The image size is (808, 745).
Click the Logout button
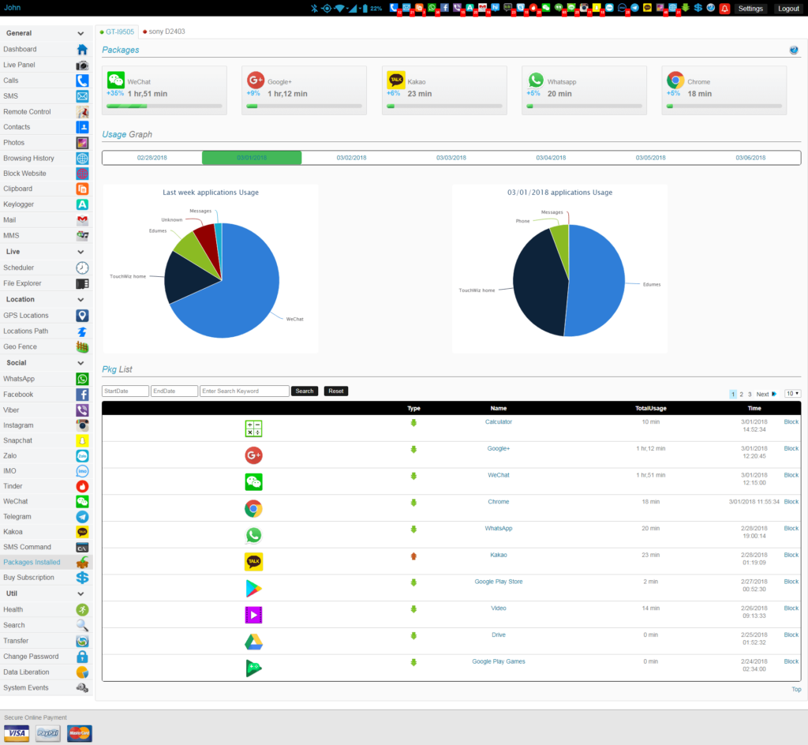788,8
